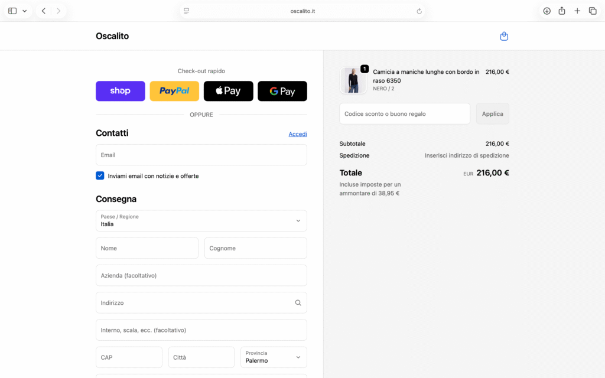
Task: Click the NERO / 2 variant text
Action: pos(383,89)
